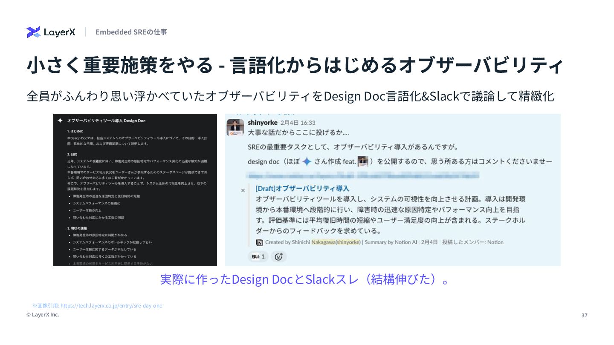Click the Gemini sparkle icon in Design Doc header
Viewport: 614px width, 345px height.
pyautogui.click(x=60, y=121)
